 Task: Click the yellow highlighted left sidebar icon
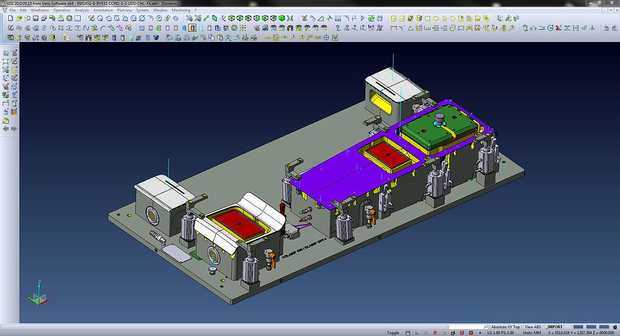[x=14, y=70]
